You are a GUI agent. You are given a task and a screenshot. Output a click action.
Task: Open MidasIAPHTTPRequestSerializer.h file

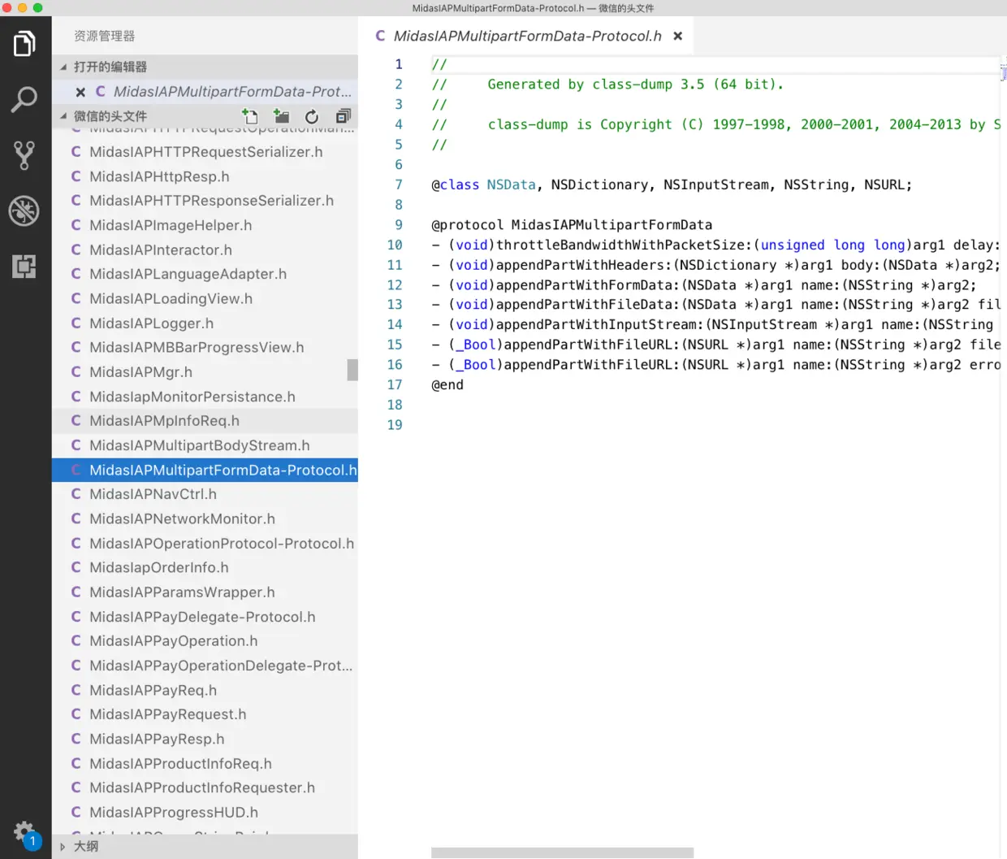[x=205, y=152]
